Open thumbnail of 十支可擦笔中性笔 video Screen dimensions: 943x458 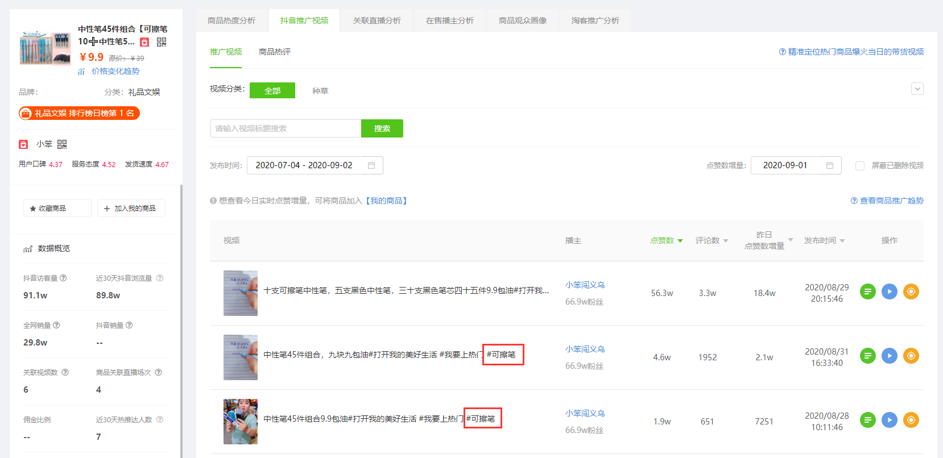pos(241,293)
